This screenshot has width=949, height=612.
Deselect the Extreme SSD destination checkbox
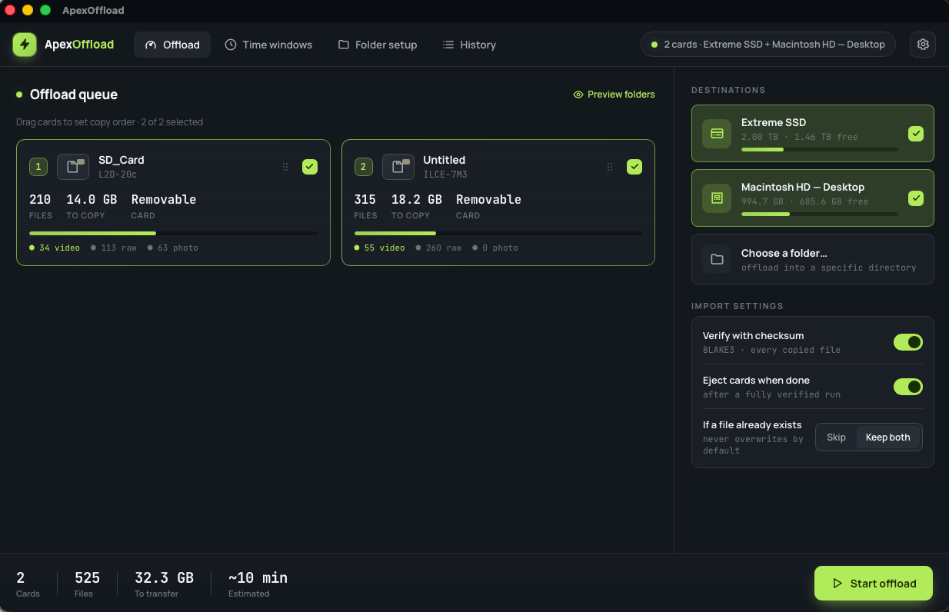point(915,134)
